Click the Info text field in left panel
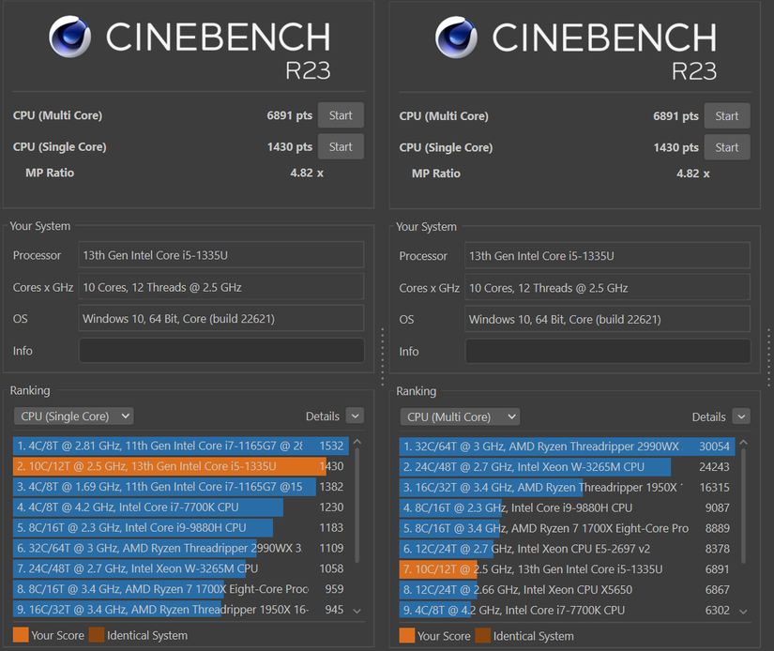This screenshot has width=774, height=651. [x=221, y=351]
